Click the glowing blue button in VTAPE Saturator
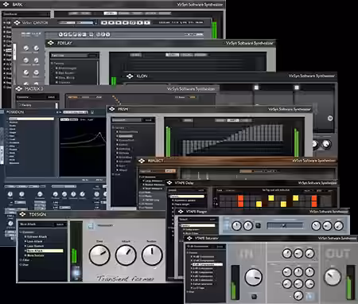Image resolution: width=358 pixels, height=304 pixels. (309, 296)
